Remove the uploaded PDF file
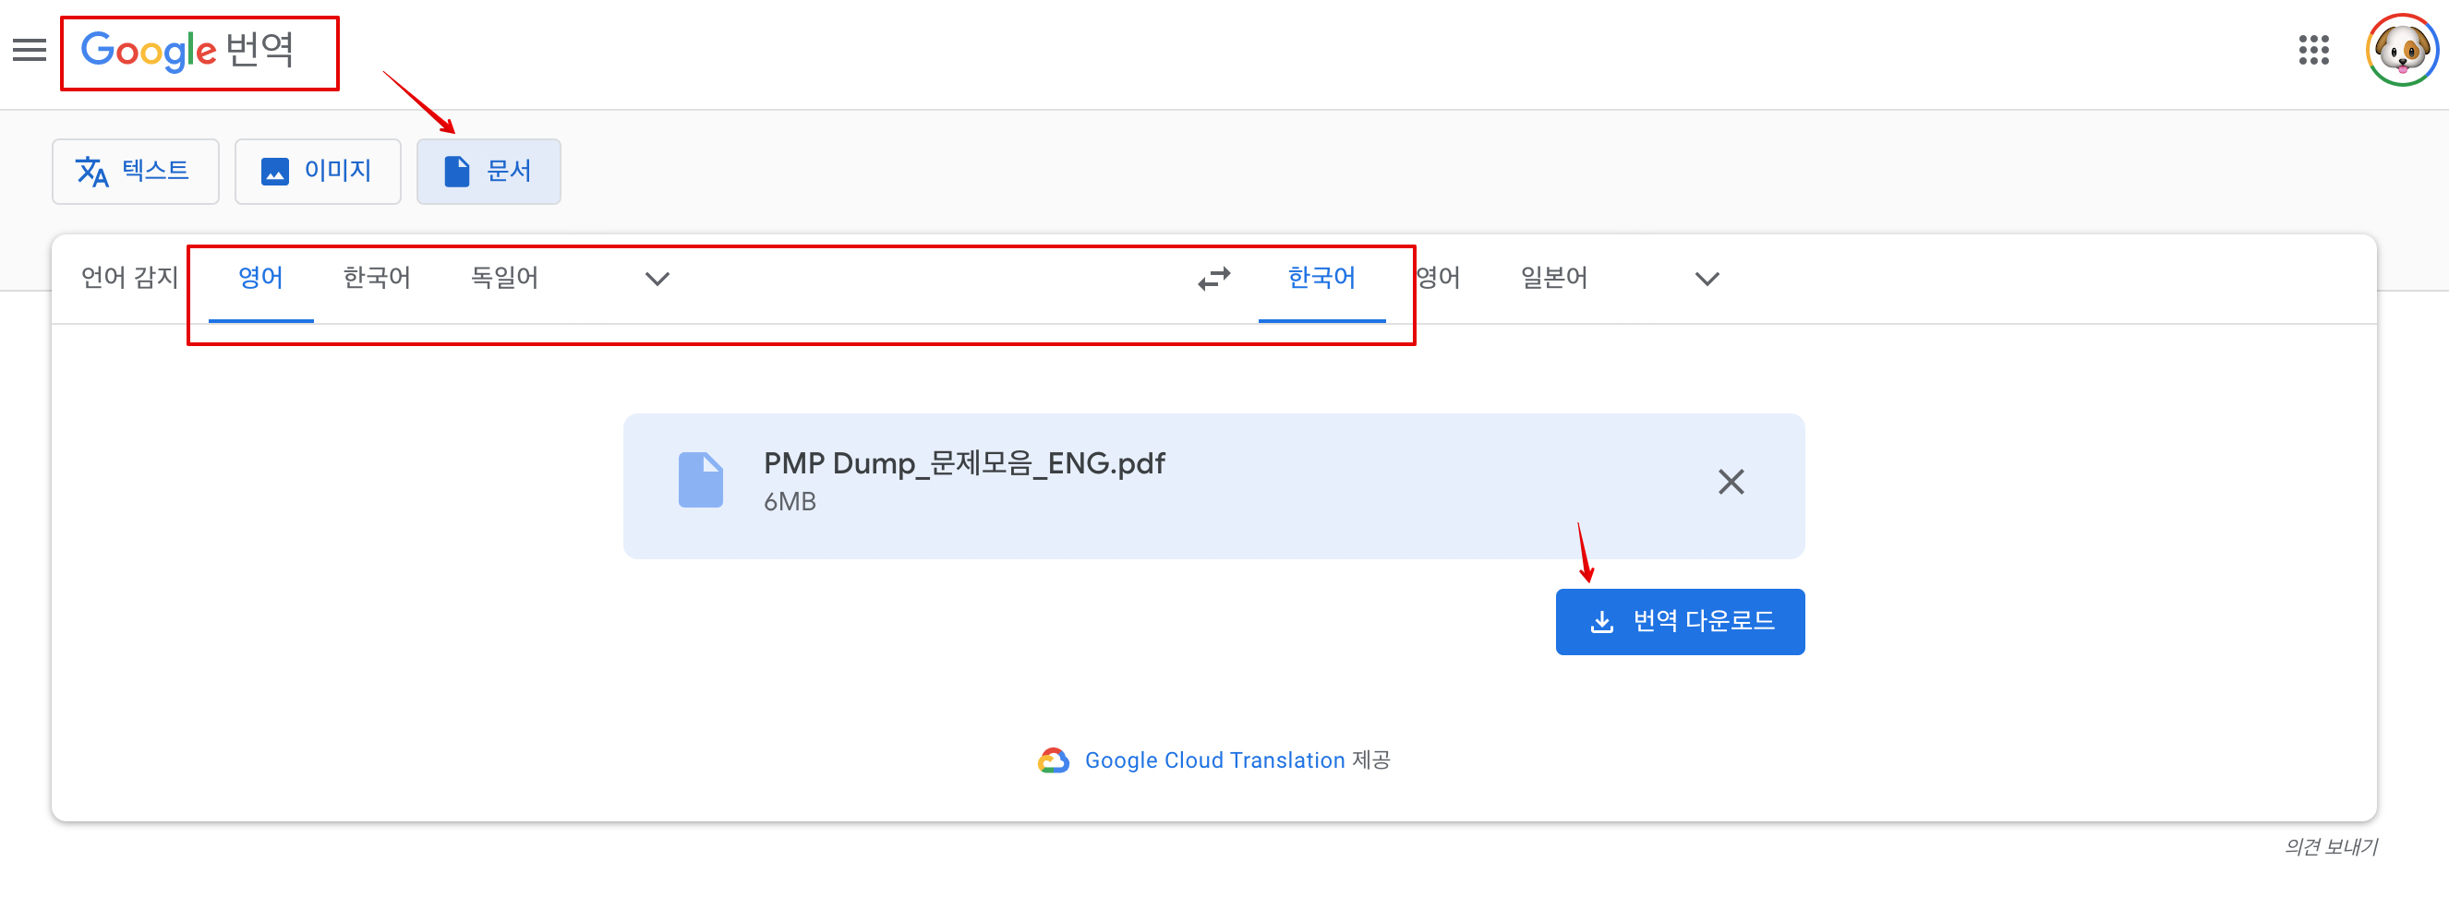 (1731, 482)
